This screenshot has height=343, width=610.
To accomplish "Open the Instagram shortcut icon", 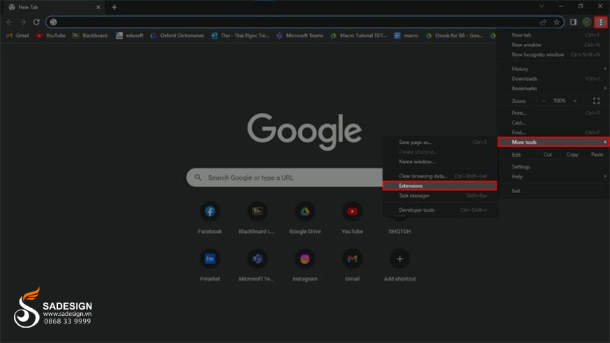I will click(305, 259).
